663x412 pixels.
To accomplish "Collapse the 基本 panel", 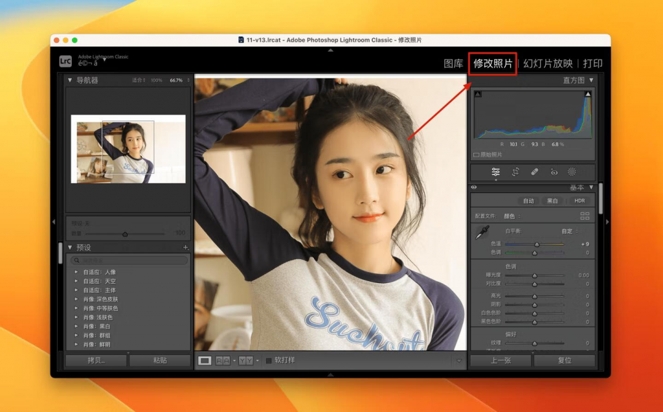I will 592,187.
